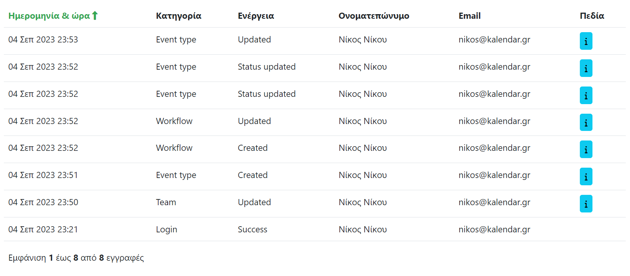Screen dimensions: 630x276
Task: Click the 04 Σεπ 2023 23:21 date cell
Action: (43, 229)
